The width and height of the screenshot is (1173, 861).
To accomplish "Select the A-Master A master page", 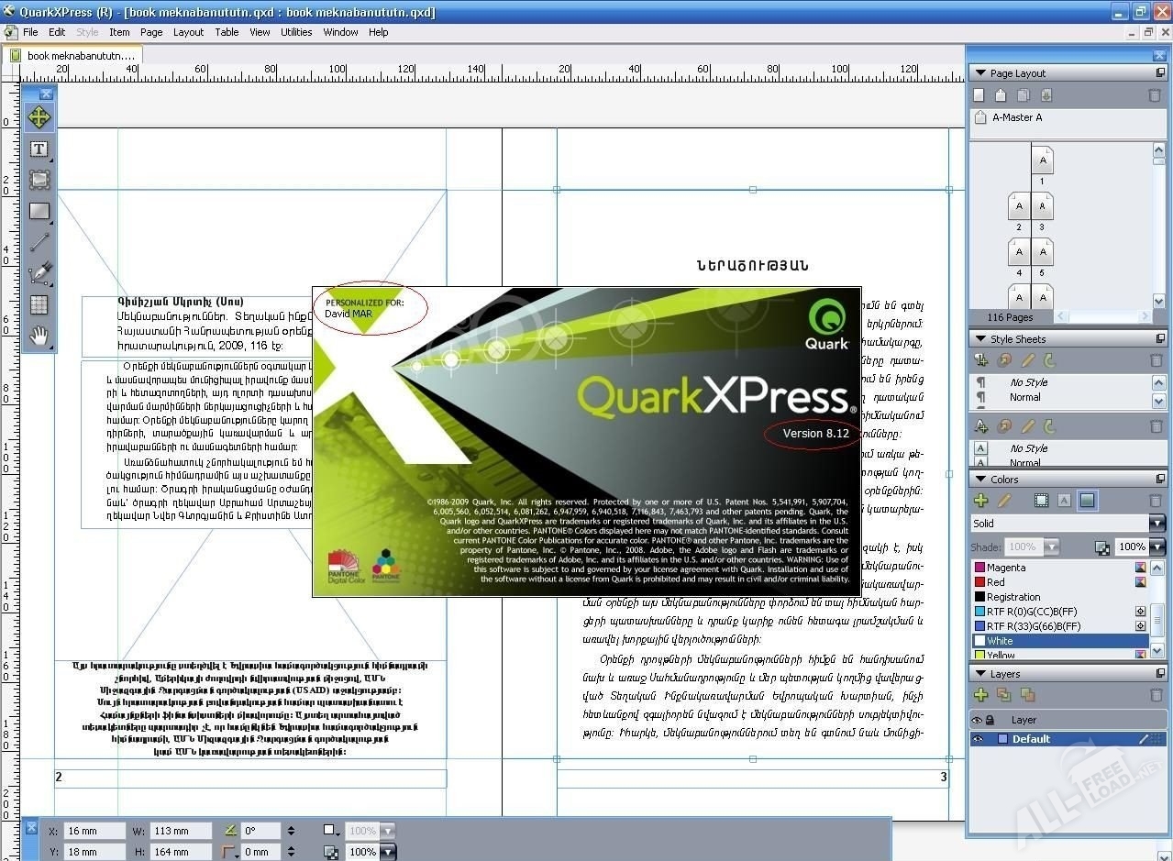I will [1017, 117].
